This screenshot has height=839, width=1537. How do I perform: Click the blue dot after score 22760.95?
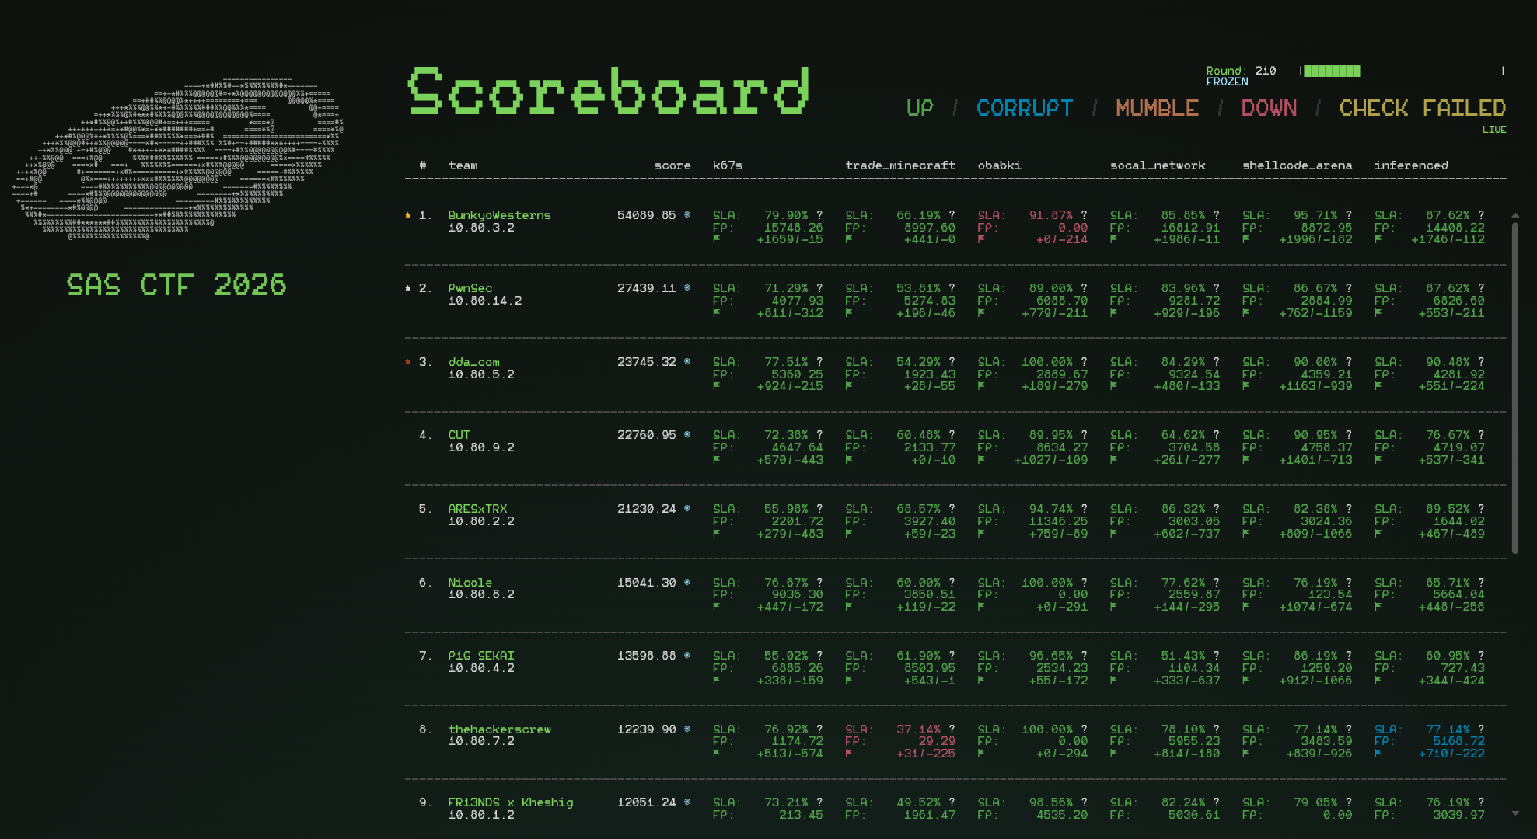tap(687, 435)
